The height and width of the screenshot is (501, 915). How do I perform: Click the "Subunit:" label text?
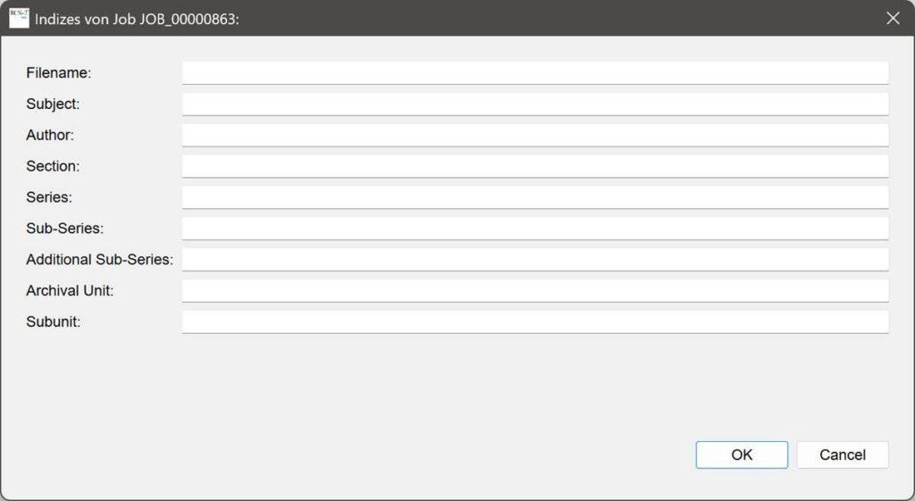click(x=54, y=321)
